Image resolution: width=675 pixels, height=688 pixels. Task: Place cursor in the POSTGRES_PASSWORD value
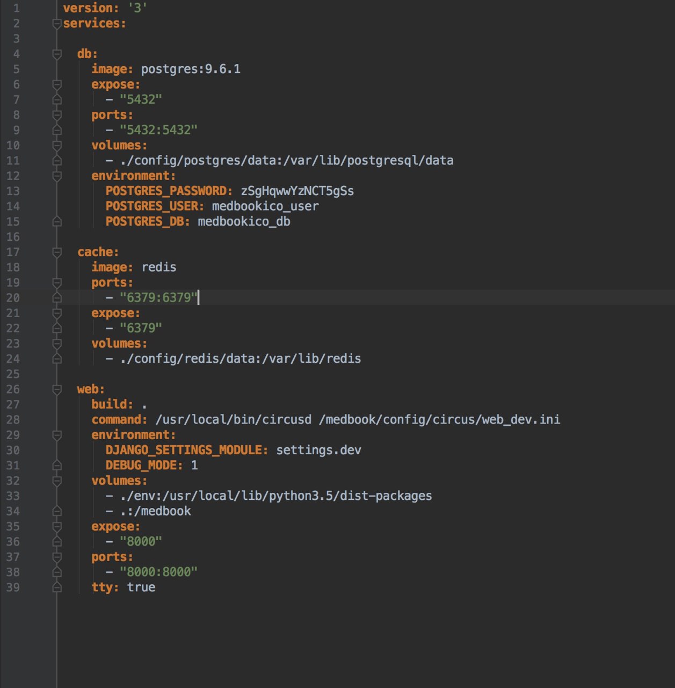point(297,191)
